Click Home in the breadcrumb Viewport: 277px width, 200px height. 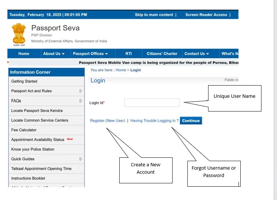click(121, 70)
